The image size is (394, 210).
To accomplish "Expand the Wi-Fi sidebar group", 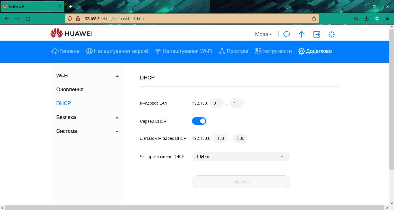I will click(88, 76).
